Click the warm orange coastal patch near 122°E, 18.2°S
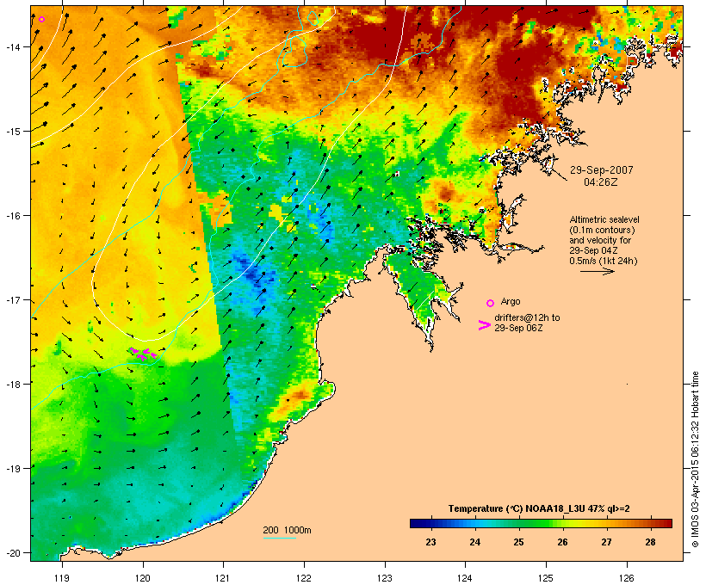 297,397
